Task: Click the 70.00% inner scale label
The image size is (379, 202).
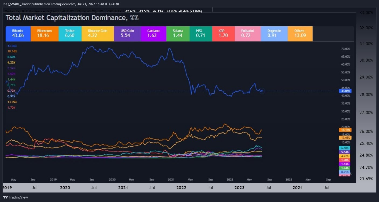Action: pos(346,49)
